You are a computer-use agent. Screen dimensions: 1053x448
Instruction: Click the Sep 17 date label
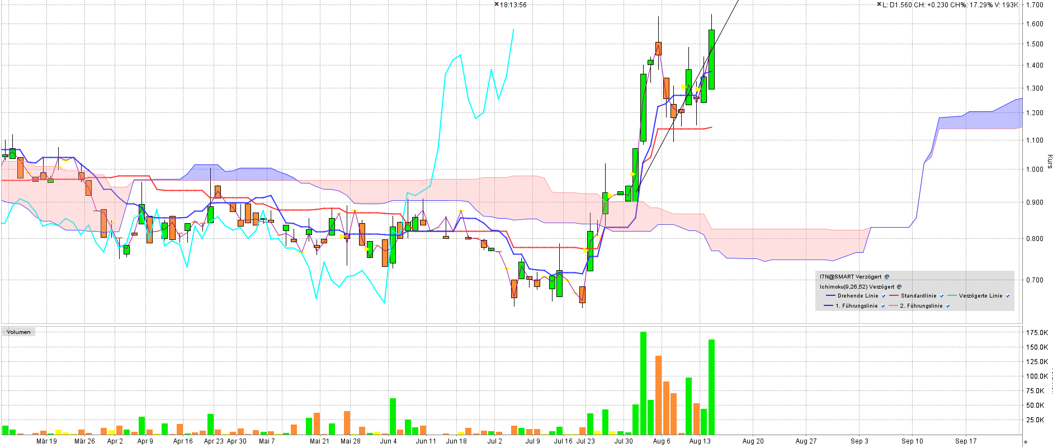pyautogui.click(x=966, y=441)
